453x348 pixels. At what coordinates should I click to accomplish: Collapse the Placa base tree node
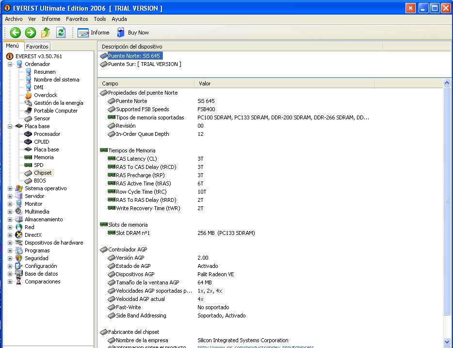point(10,126)
